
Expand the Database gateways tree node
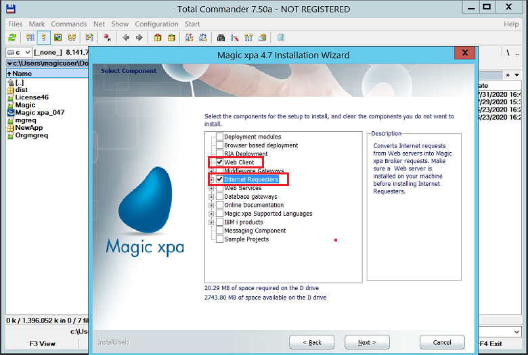pyautogui.click(x=211, y=197)
